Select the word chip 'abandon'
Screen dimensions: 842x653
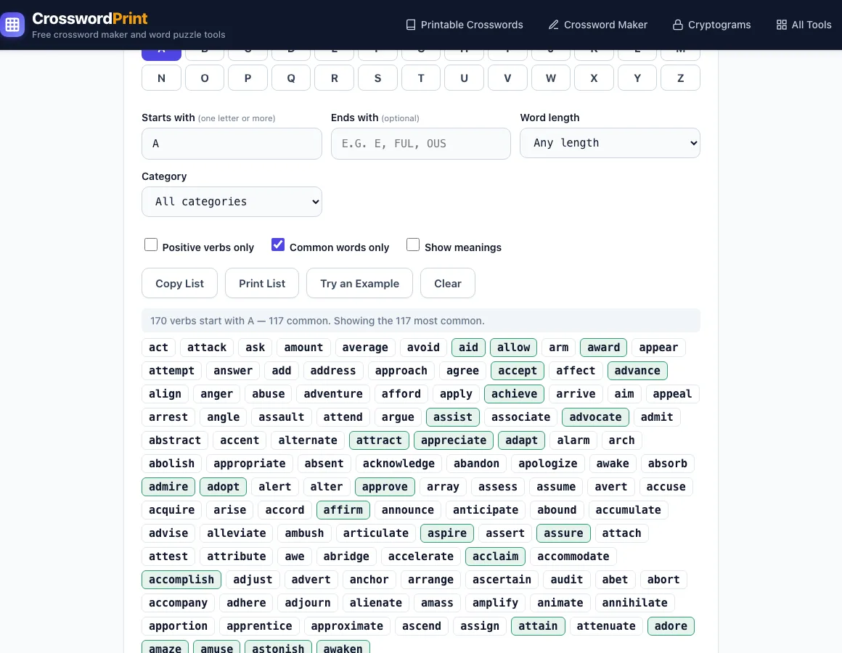(x=476, y=464)
